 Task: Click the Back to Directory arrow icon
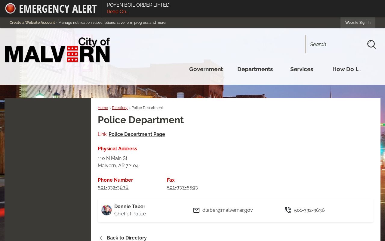(x=101, y=238)
